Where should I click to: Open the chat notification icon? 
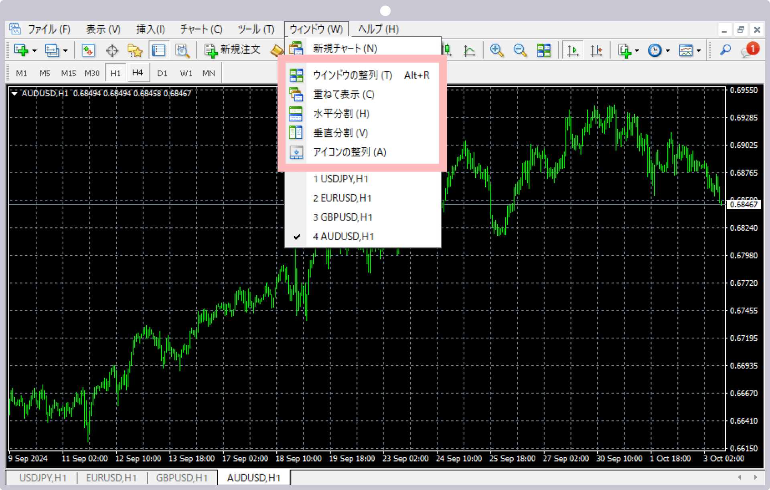(x=749, y=51)
